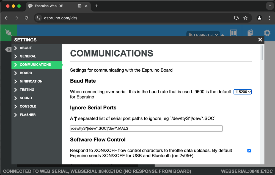Close the Settings dialog
Viewport: 275px width, 175px height.
[x=260, y=39]
